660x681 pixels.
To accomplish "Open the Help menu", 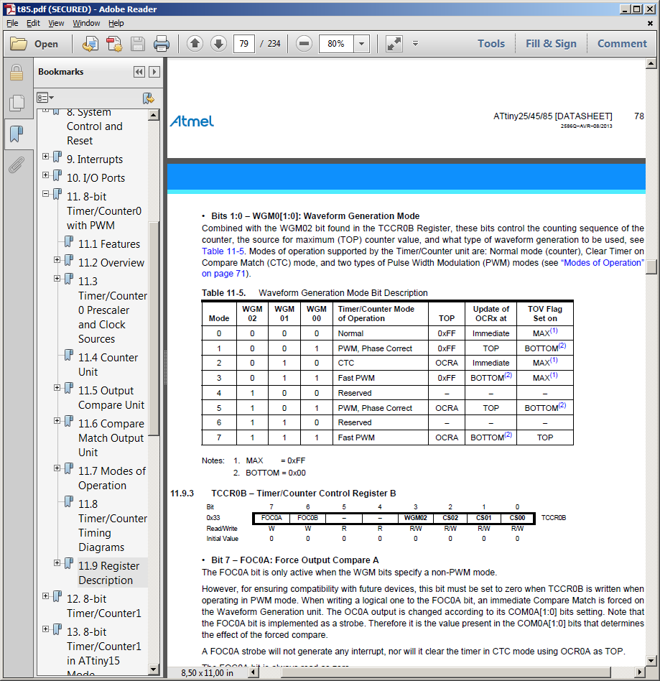I will point(116,23).
